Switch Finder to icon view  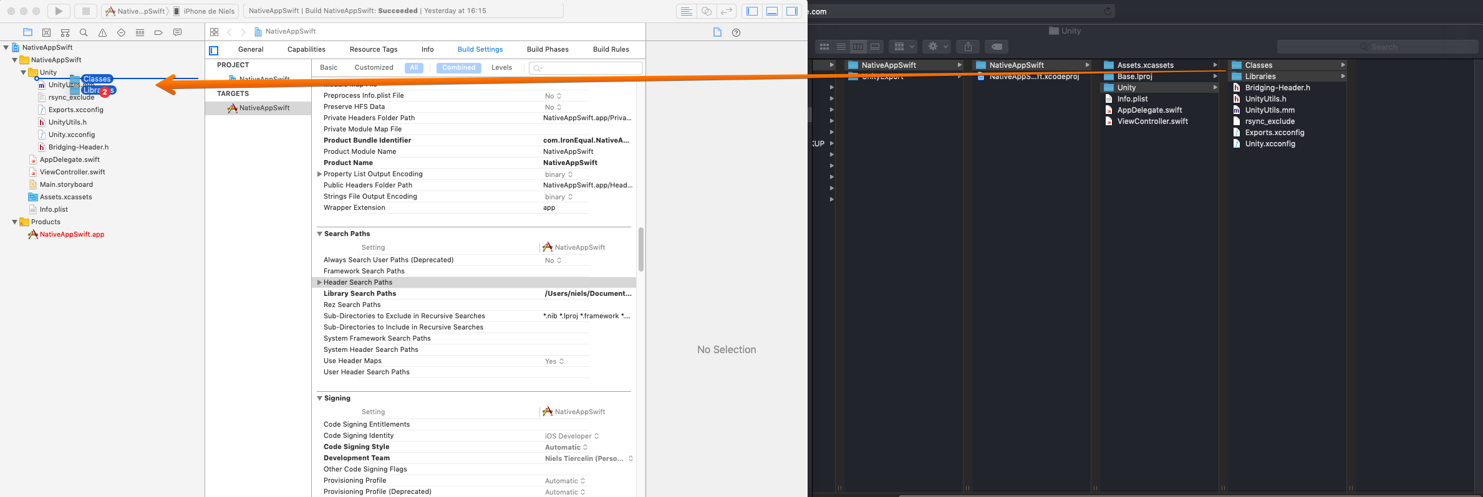click(x=824, y=47)
